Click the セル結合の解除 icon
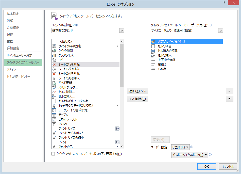The image size is (241, 174). 153,51
